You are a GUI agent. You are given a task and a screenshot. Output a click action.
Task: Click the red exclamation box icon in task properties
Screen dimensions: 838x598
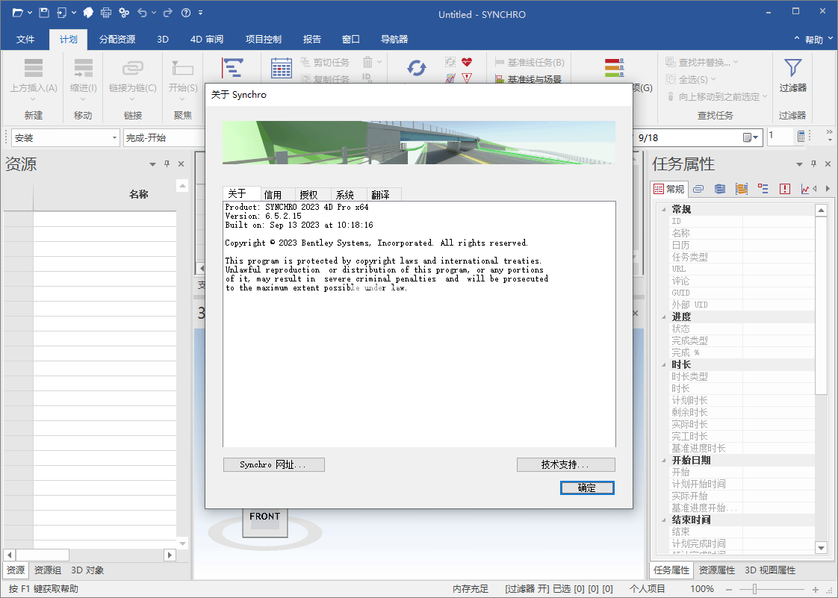coord(784,189)
